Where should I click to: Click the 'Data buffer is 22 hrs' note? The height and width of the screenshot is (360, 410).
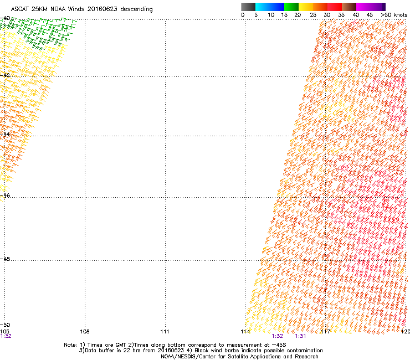pos(201,351)
